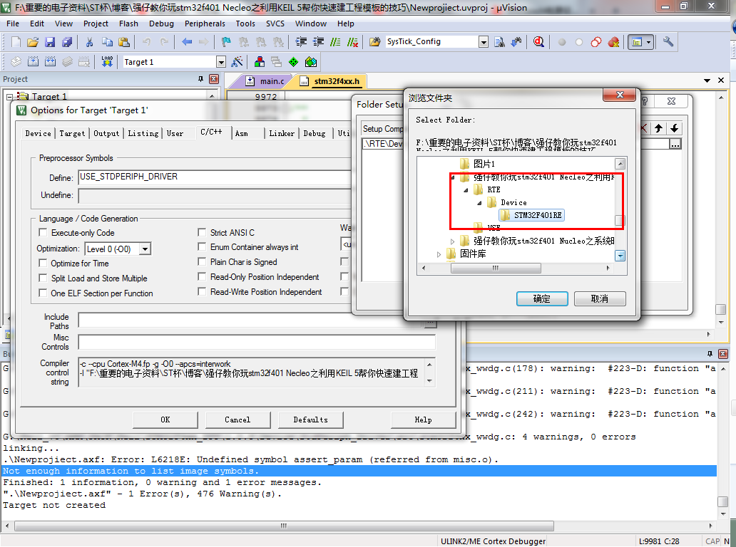
Task: Open the Target 1 selection dropdown
Action: (221, 62)
